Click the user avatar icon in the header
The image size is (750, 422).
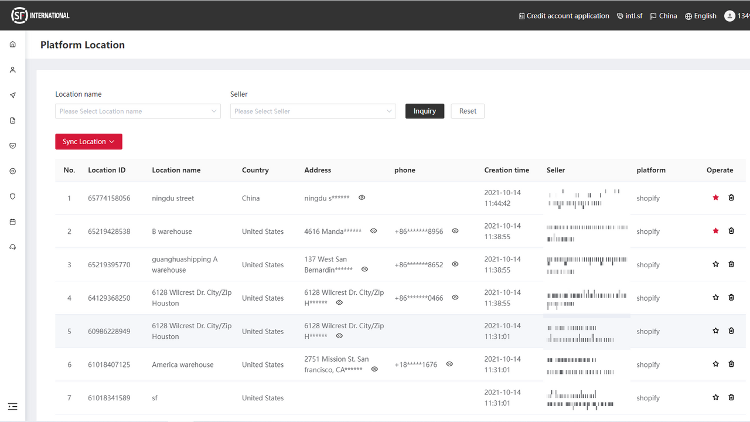click(729, 16)
